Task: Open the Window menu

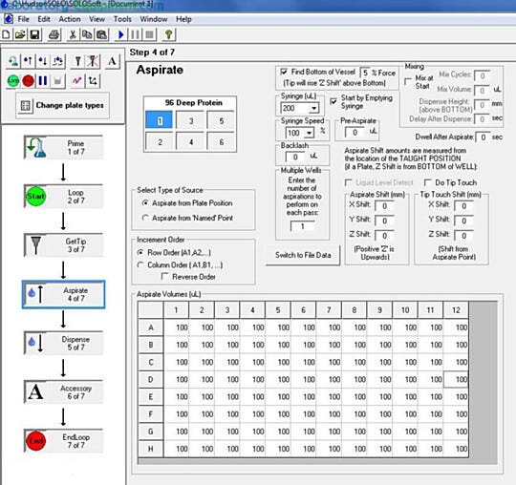Action: [x=154, y=19]
